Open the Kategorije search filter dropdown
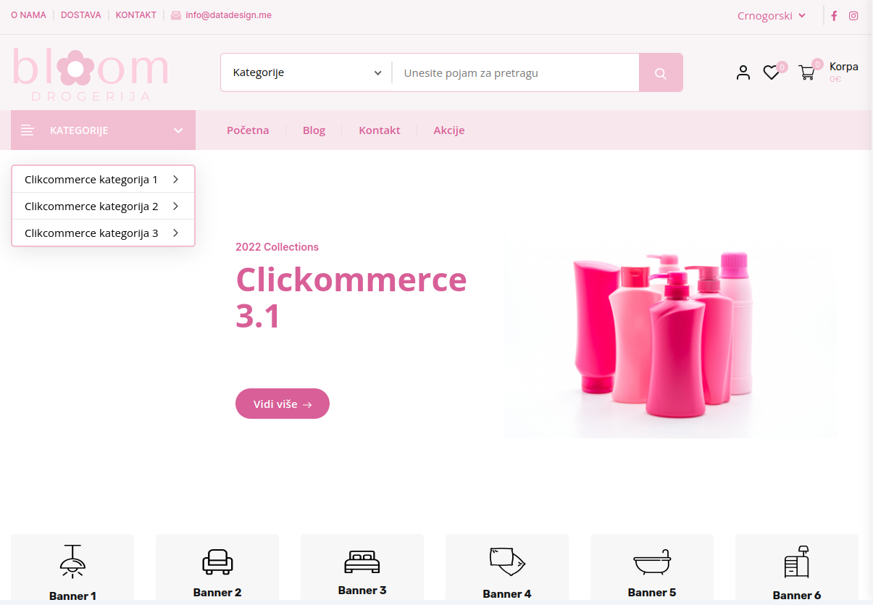The width and height of the screenshot is (873, 605). (x=306, y=72)
